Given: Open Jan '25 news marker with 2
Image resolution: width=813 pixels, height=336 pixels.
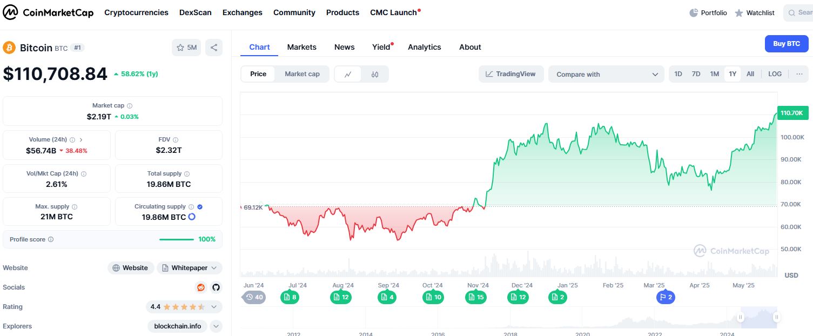Looking at the screenshot, I should pos(557,297).
